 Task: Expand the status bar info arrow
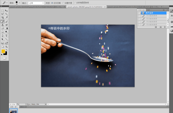click(x=45, y=104)
